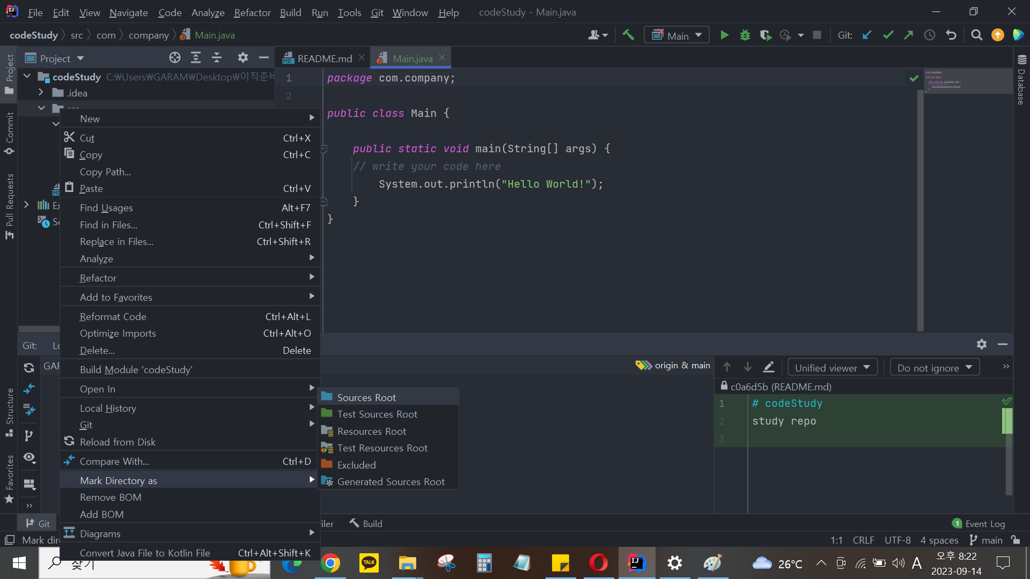Click the Git commit checkmark icon
This screenshot has height=579, width=1030.
888,35
